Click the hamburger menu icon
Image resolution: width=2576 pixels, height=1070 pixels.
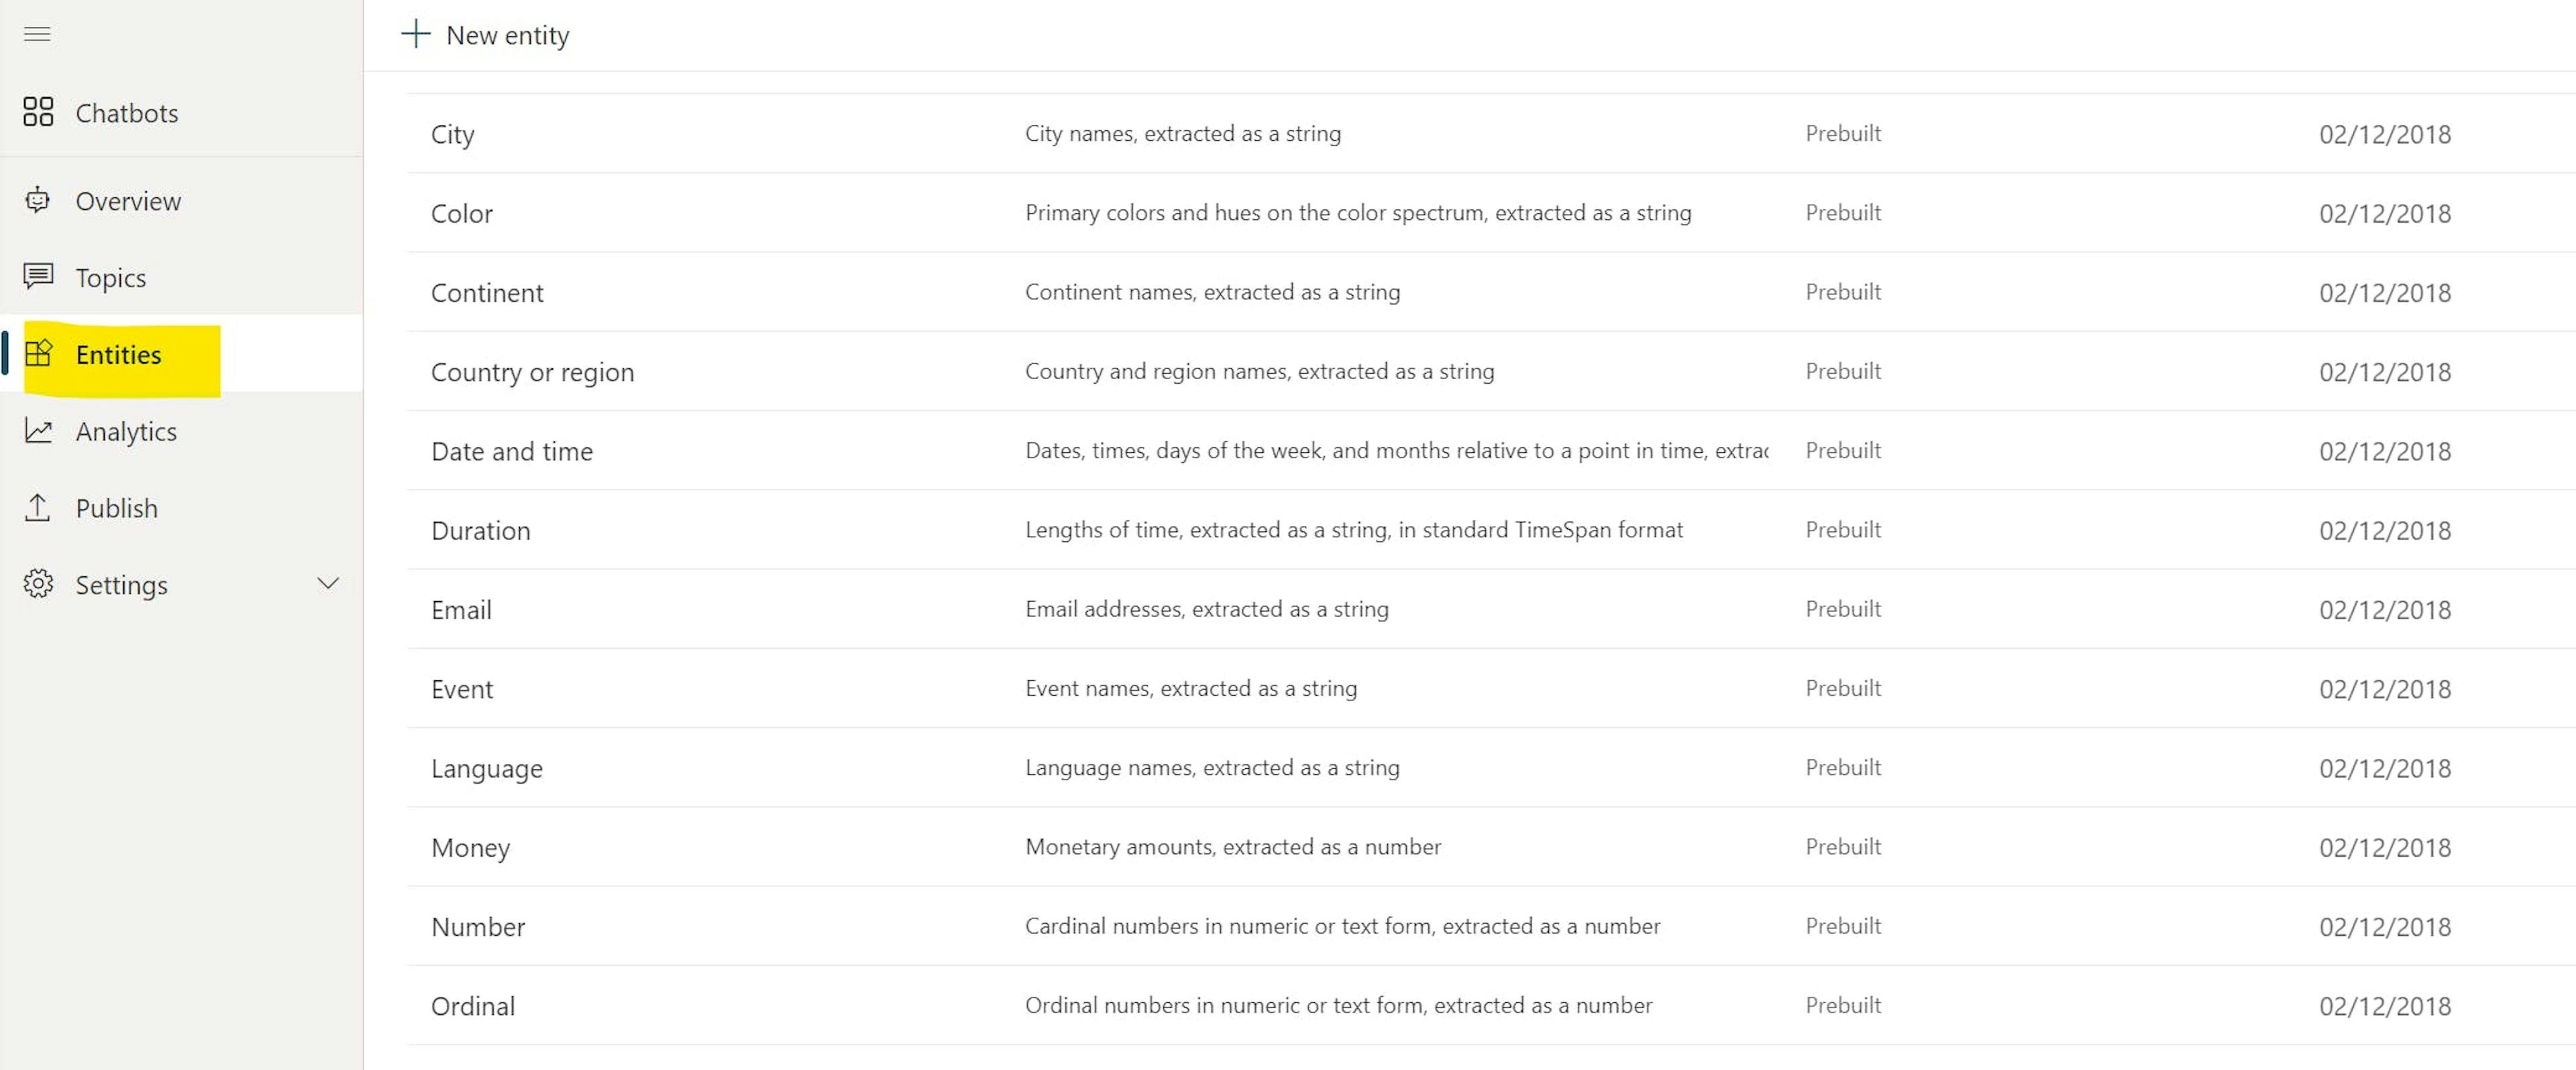37,35
